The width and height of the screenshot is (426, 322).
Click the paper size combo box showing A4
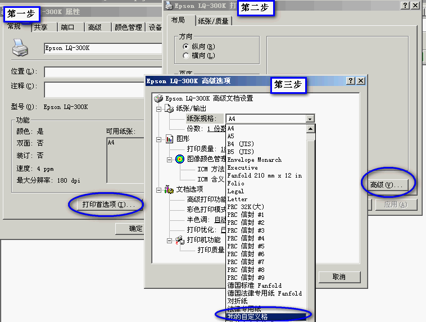(270, 119)
